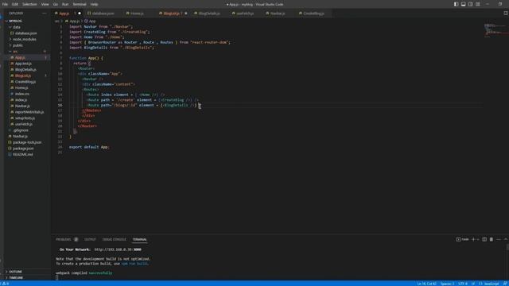Open Selection menu
The height and width of the screenshot is (286, 509).
coord(29,4)
